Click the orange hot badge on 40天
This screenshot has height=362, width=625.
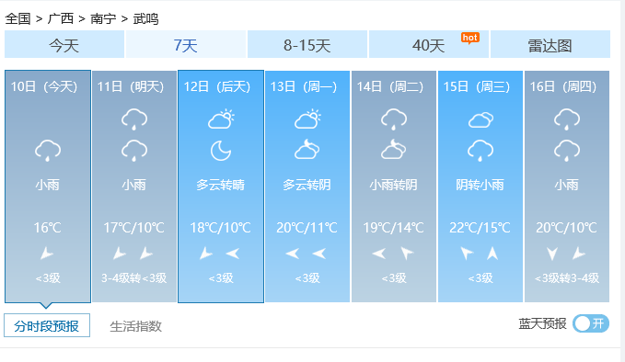coord(470,39)
